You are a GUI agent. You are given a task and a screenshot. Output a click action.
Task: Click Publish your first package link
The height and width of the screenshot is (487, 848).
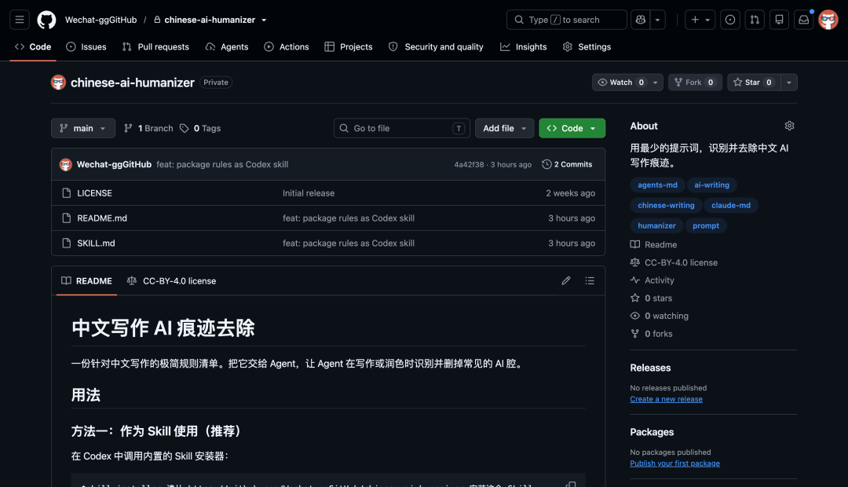tap(675, 463)
